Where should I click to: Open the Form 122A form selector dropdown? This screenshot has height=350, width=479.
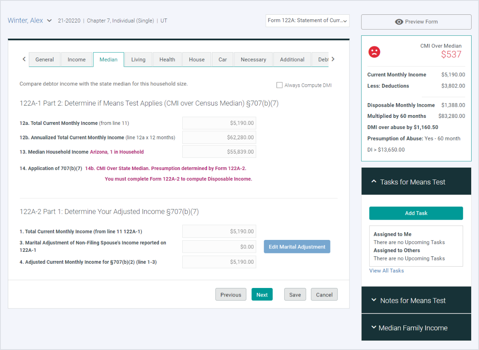click(x=307, y=21)
